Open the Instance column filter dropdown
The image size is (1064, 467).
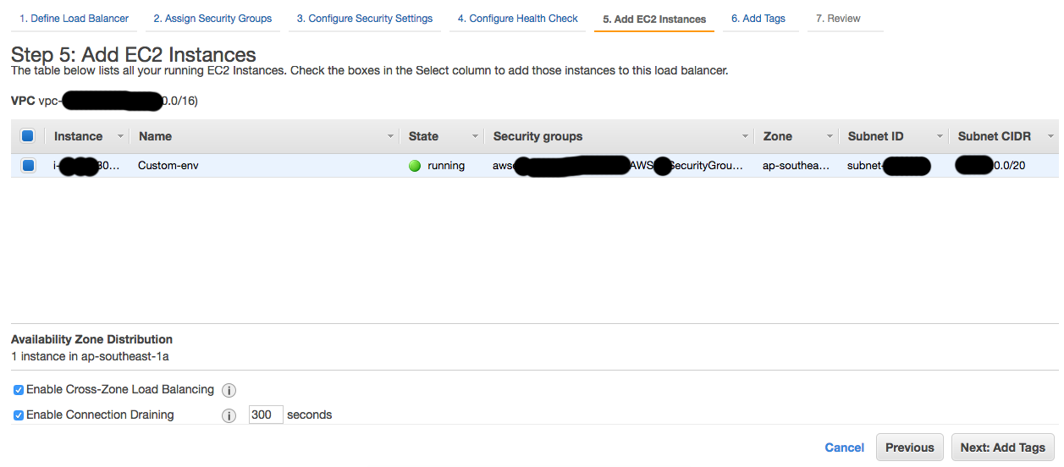[120, 136]
